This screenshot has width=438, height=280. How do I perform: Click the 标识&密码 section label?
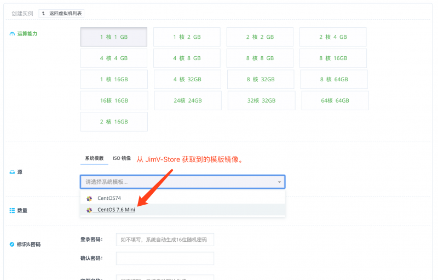(x=29, y=245)
